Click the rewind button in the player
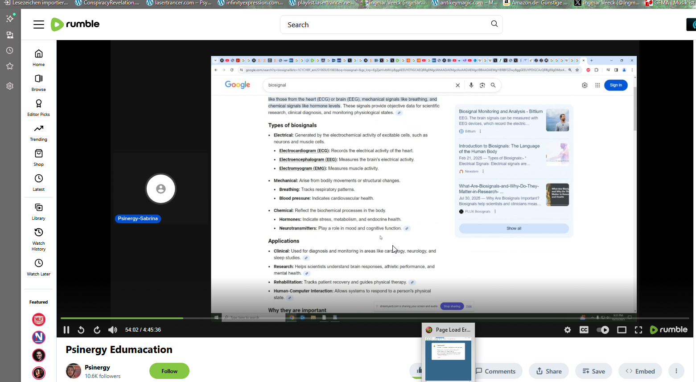The height and width of the screenshot is (382, 696). coord(81,330)
